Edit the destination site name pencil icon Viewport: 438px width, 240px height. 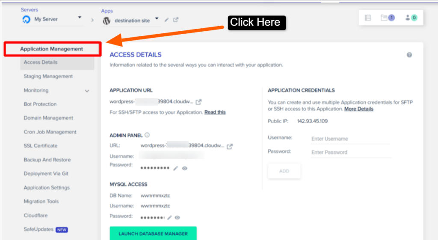[x=166, y=20]
